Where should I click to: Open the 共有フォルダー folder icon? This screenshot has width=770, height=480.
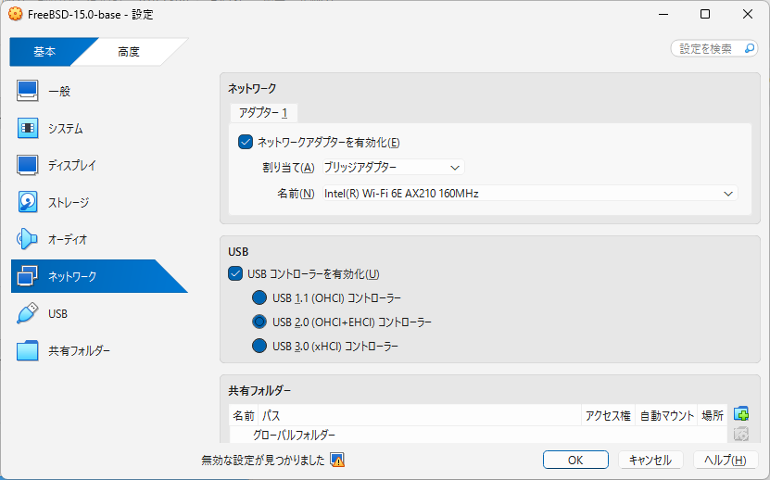27,351
